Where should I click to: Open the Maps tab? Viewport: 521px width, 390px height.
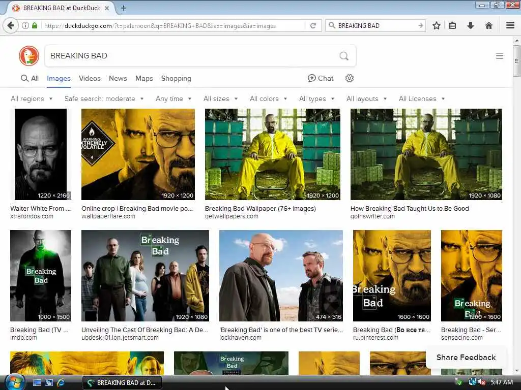[144, 78]
